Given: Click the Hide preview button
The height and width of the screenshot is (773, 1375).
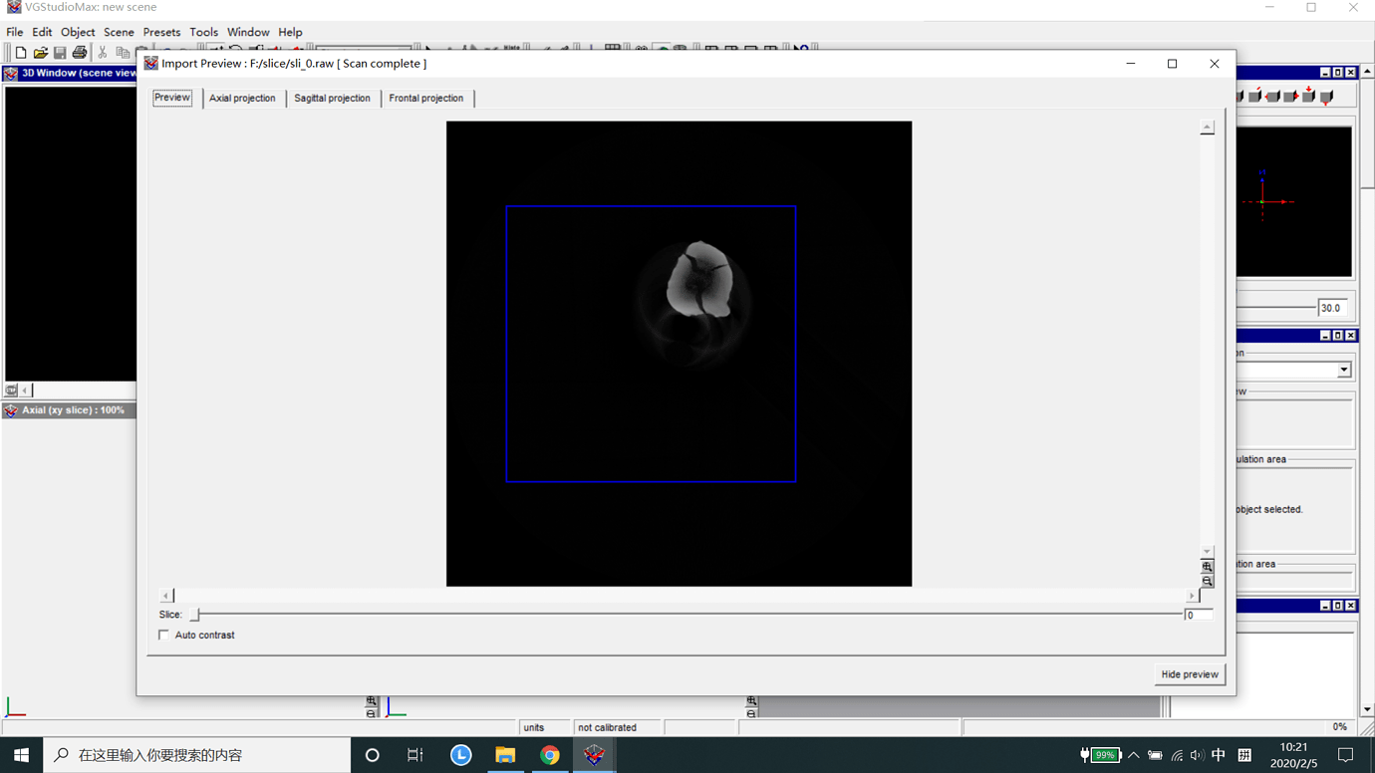Looking at the screenshot, I should (x=1189, y=674).
